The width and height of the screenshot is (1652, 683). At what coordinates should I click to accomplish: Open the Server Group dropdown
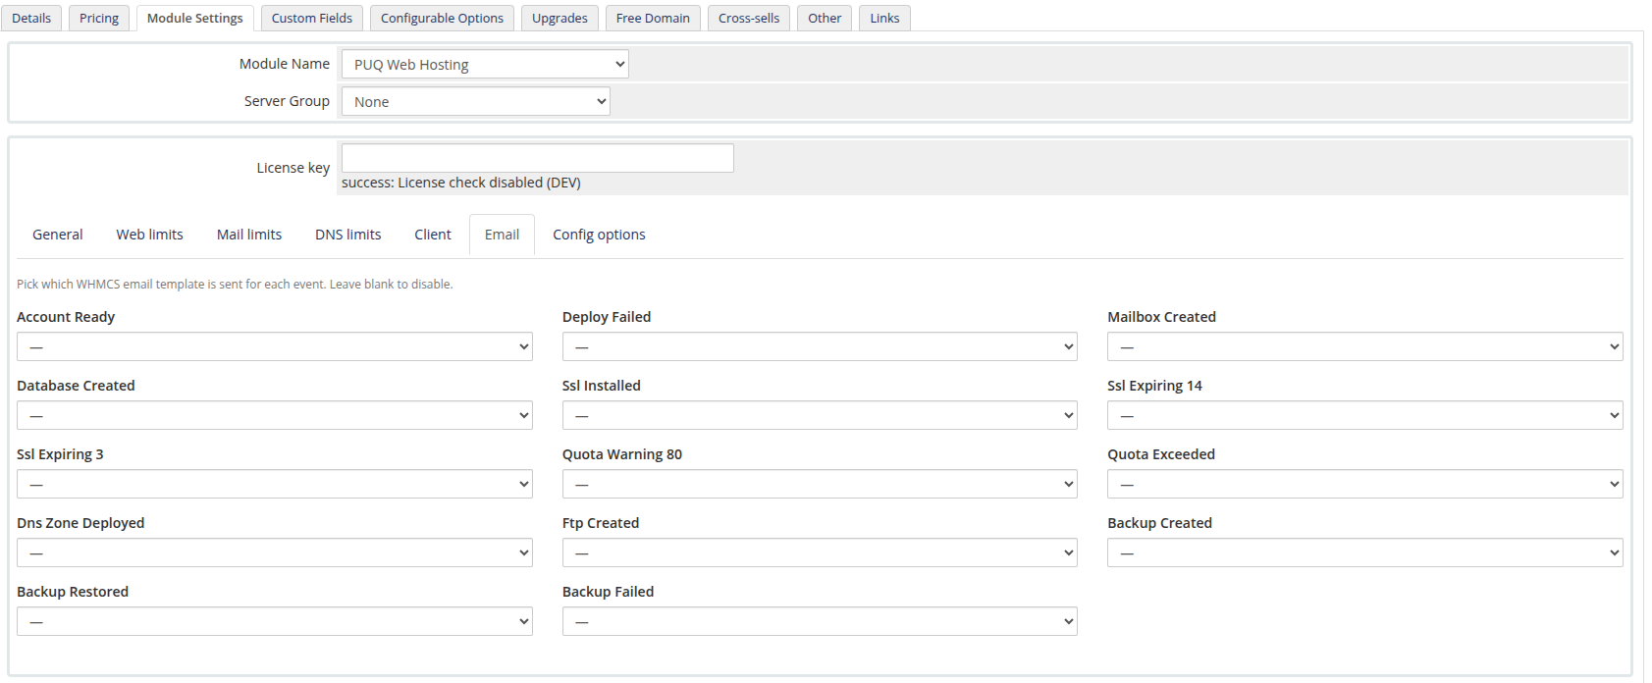(476, 101)
